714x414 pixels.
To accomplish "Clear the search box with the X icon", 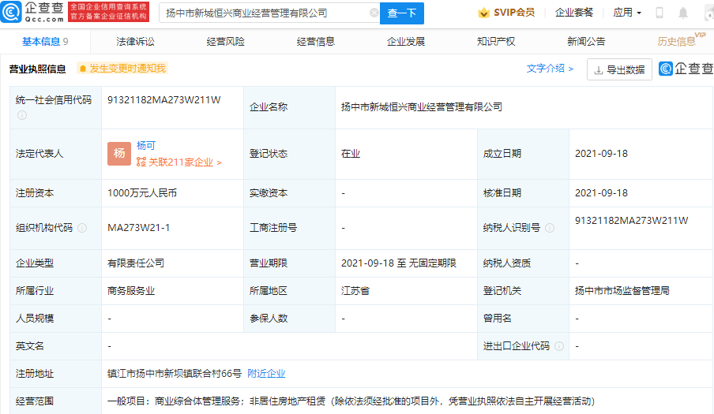I will [374, 13].
